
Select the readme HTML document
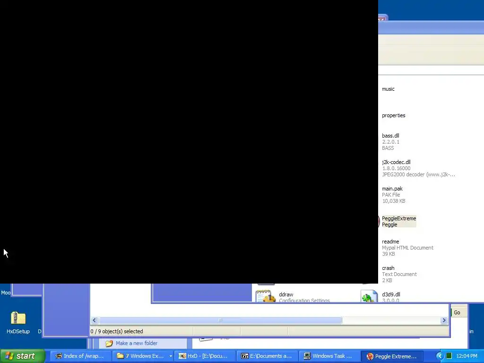click(x=407, y=248)
